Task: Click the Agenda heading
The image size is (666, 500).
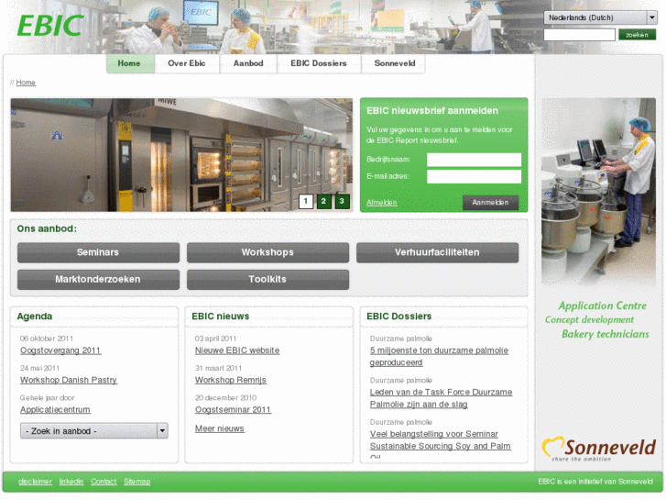Action: tap(35, 317)
